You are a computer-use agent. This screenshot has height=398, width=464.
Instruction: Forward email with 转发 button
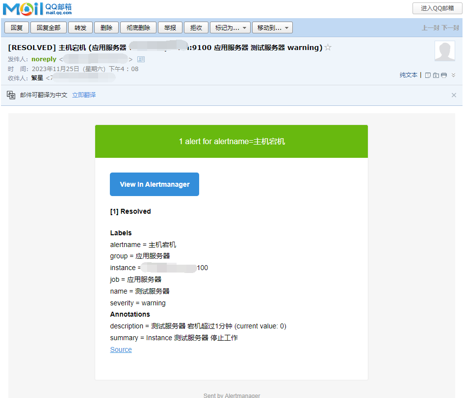click(x=80, y=28)
